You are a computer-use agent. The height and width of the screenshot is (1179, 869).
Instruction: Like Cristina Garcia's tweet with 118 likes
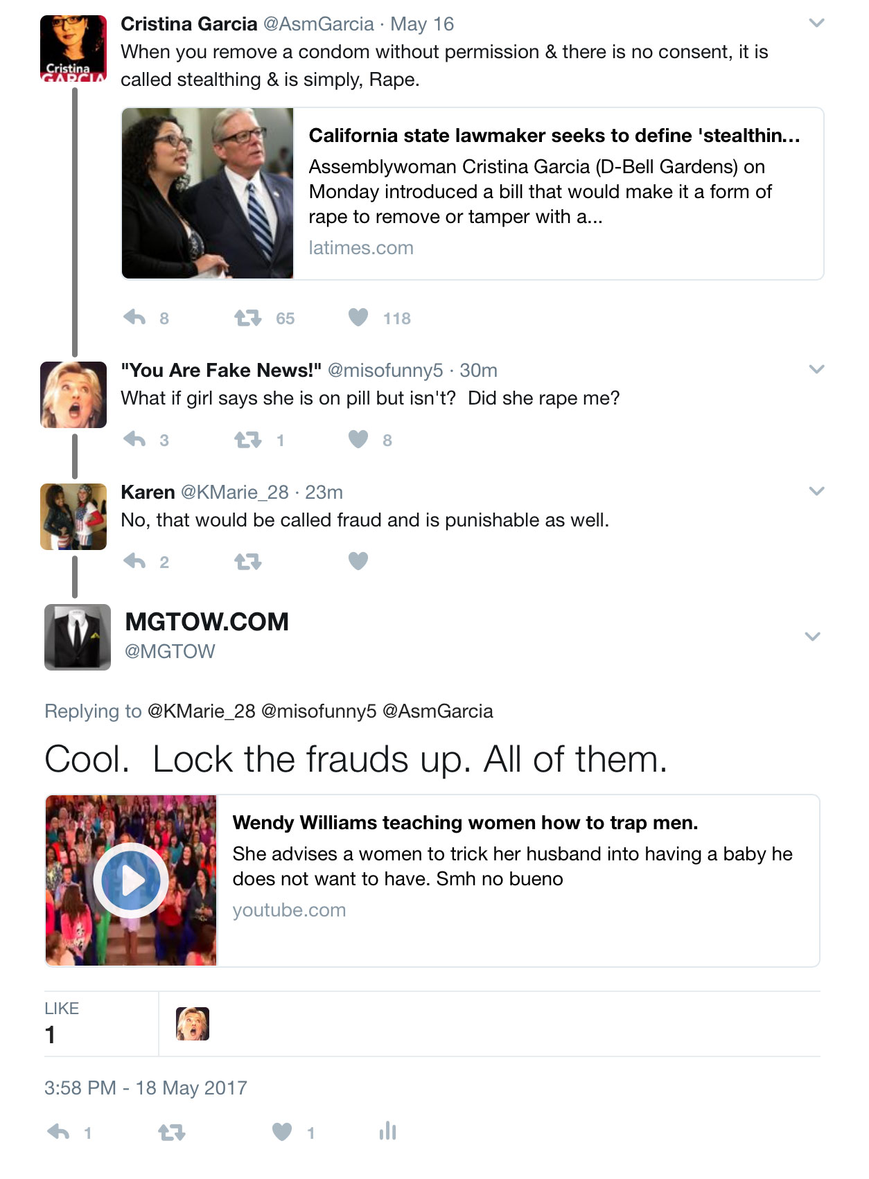click(x=358, y=317)
